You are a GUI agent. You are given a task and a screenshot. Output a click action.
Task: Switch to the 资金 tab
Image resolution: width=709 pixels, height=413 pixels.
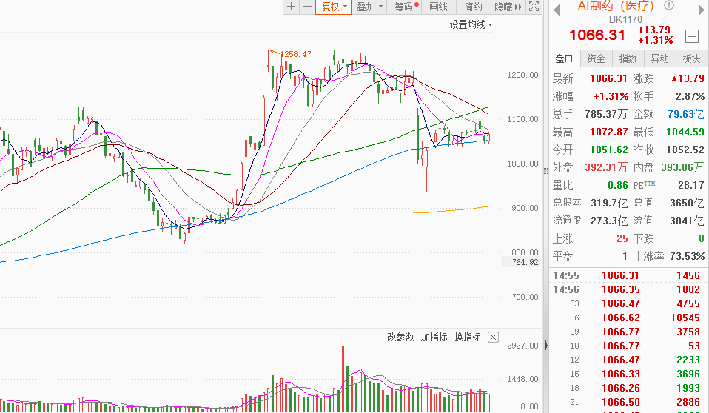(x=596, y=58)
